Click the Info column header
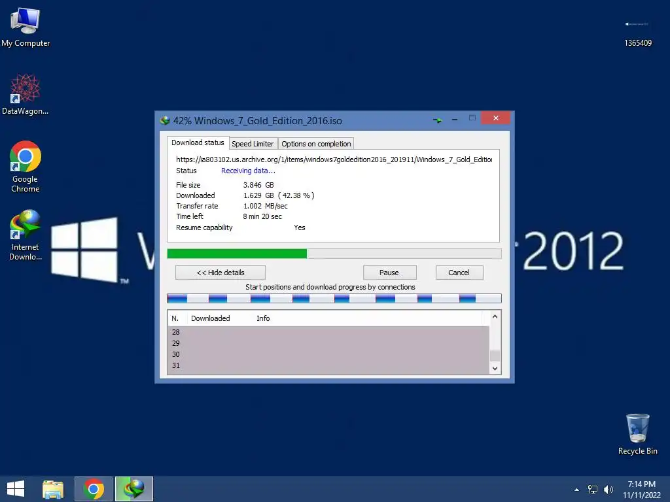 coord(263,318)
